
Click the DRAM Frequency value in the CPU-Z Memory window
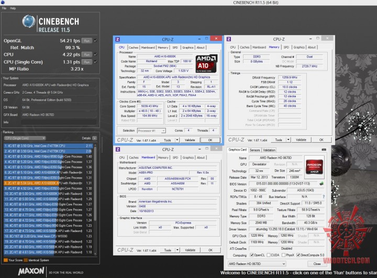290,77
